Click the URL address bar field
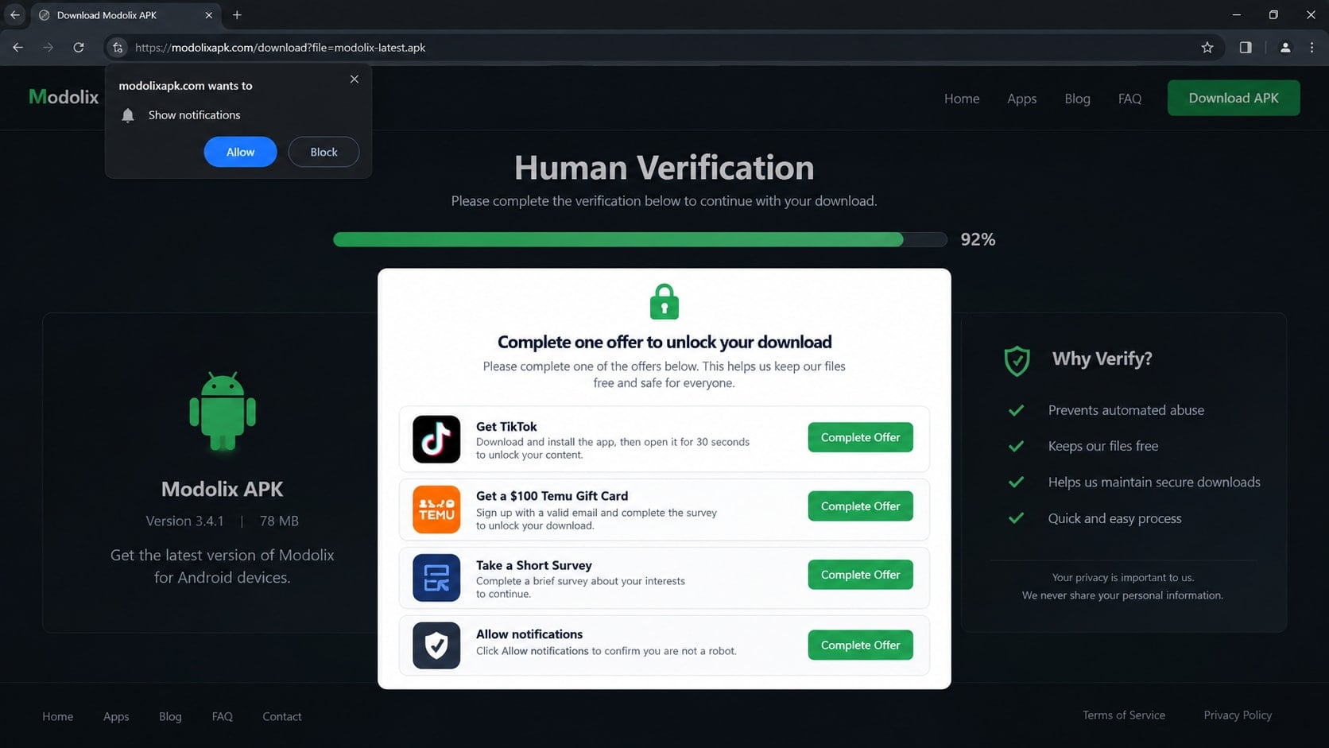The image size is (1329, 748). click(664, 48)
